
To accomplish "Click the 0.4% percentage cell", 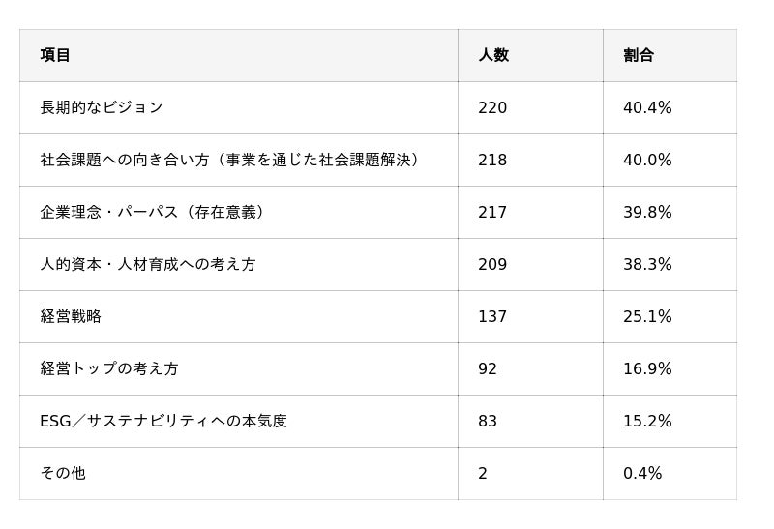I will [642, 473].
